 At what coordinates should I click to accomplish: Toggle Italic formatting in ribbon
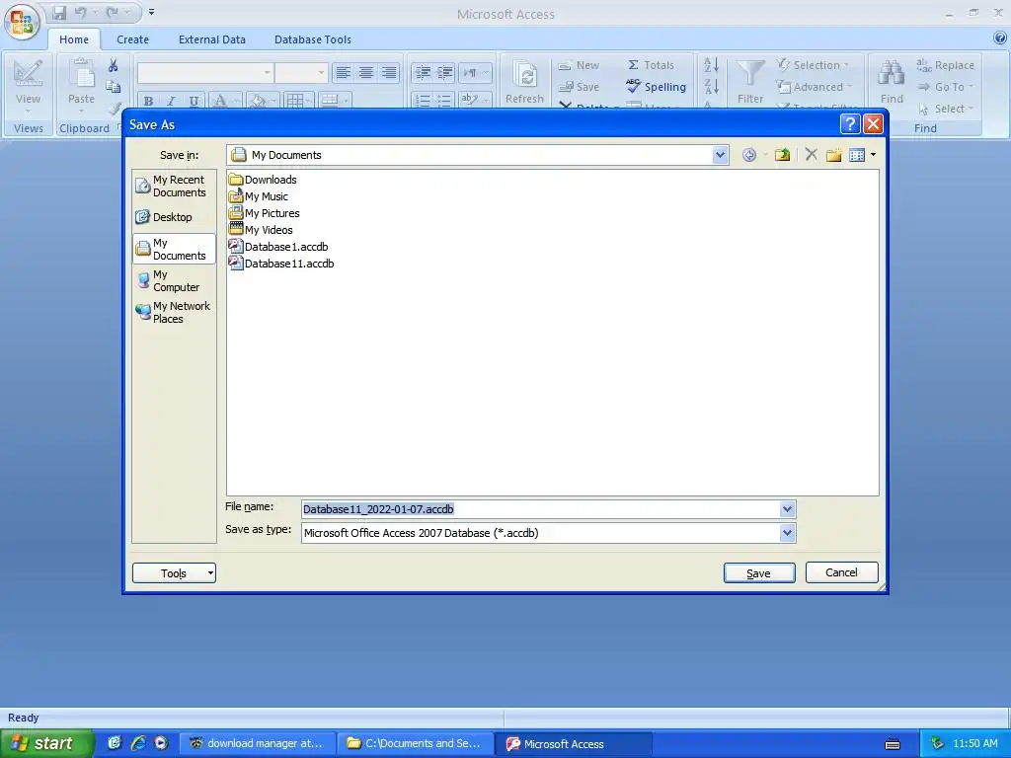171,101
